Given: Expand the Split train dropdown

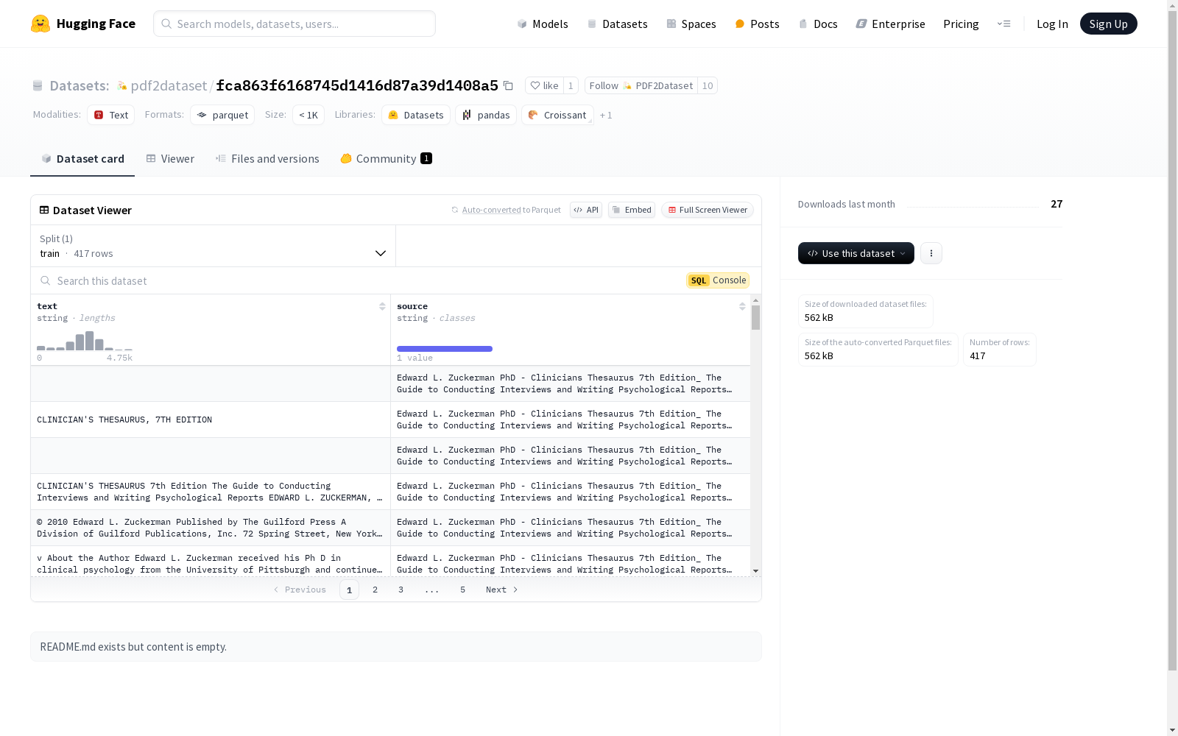Looking at the screenshot, I should (214, 246).
